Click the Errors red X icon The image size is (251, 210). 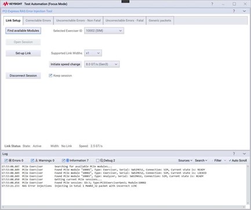click(x=10, y=161)
